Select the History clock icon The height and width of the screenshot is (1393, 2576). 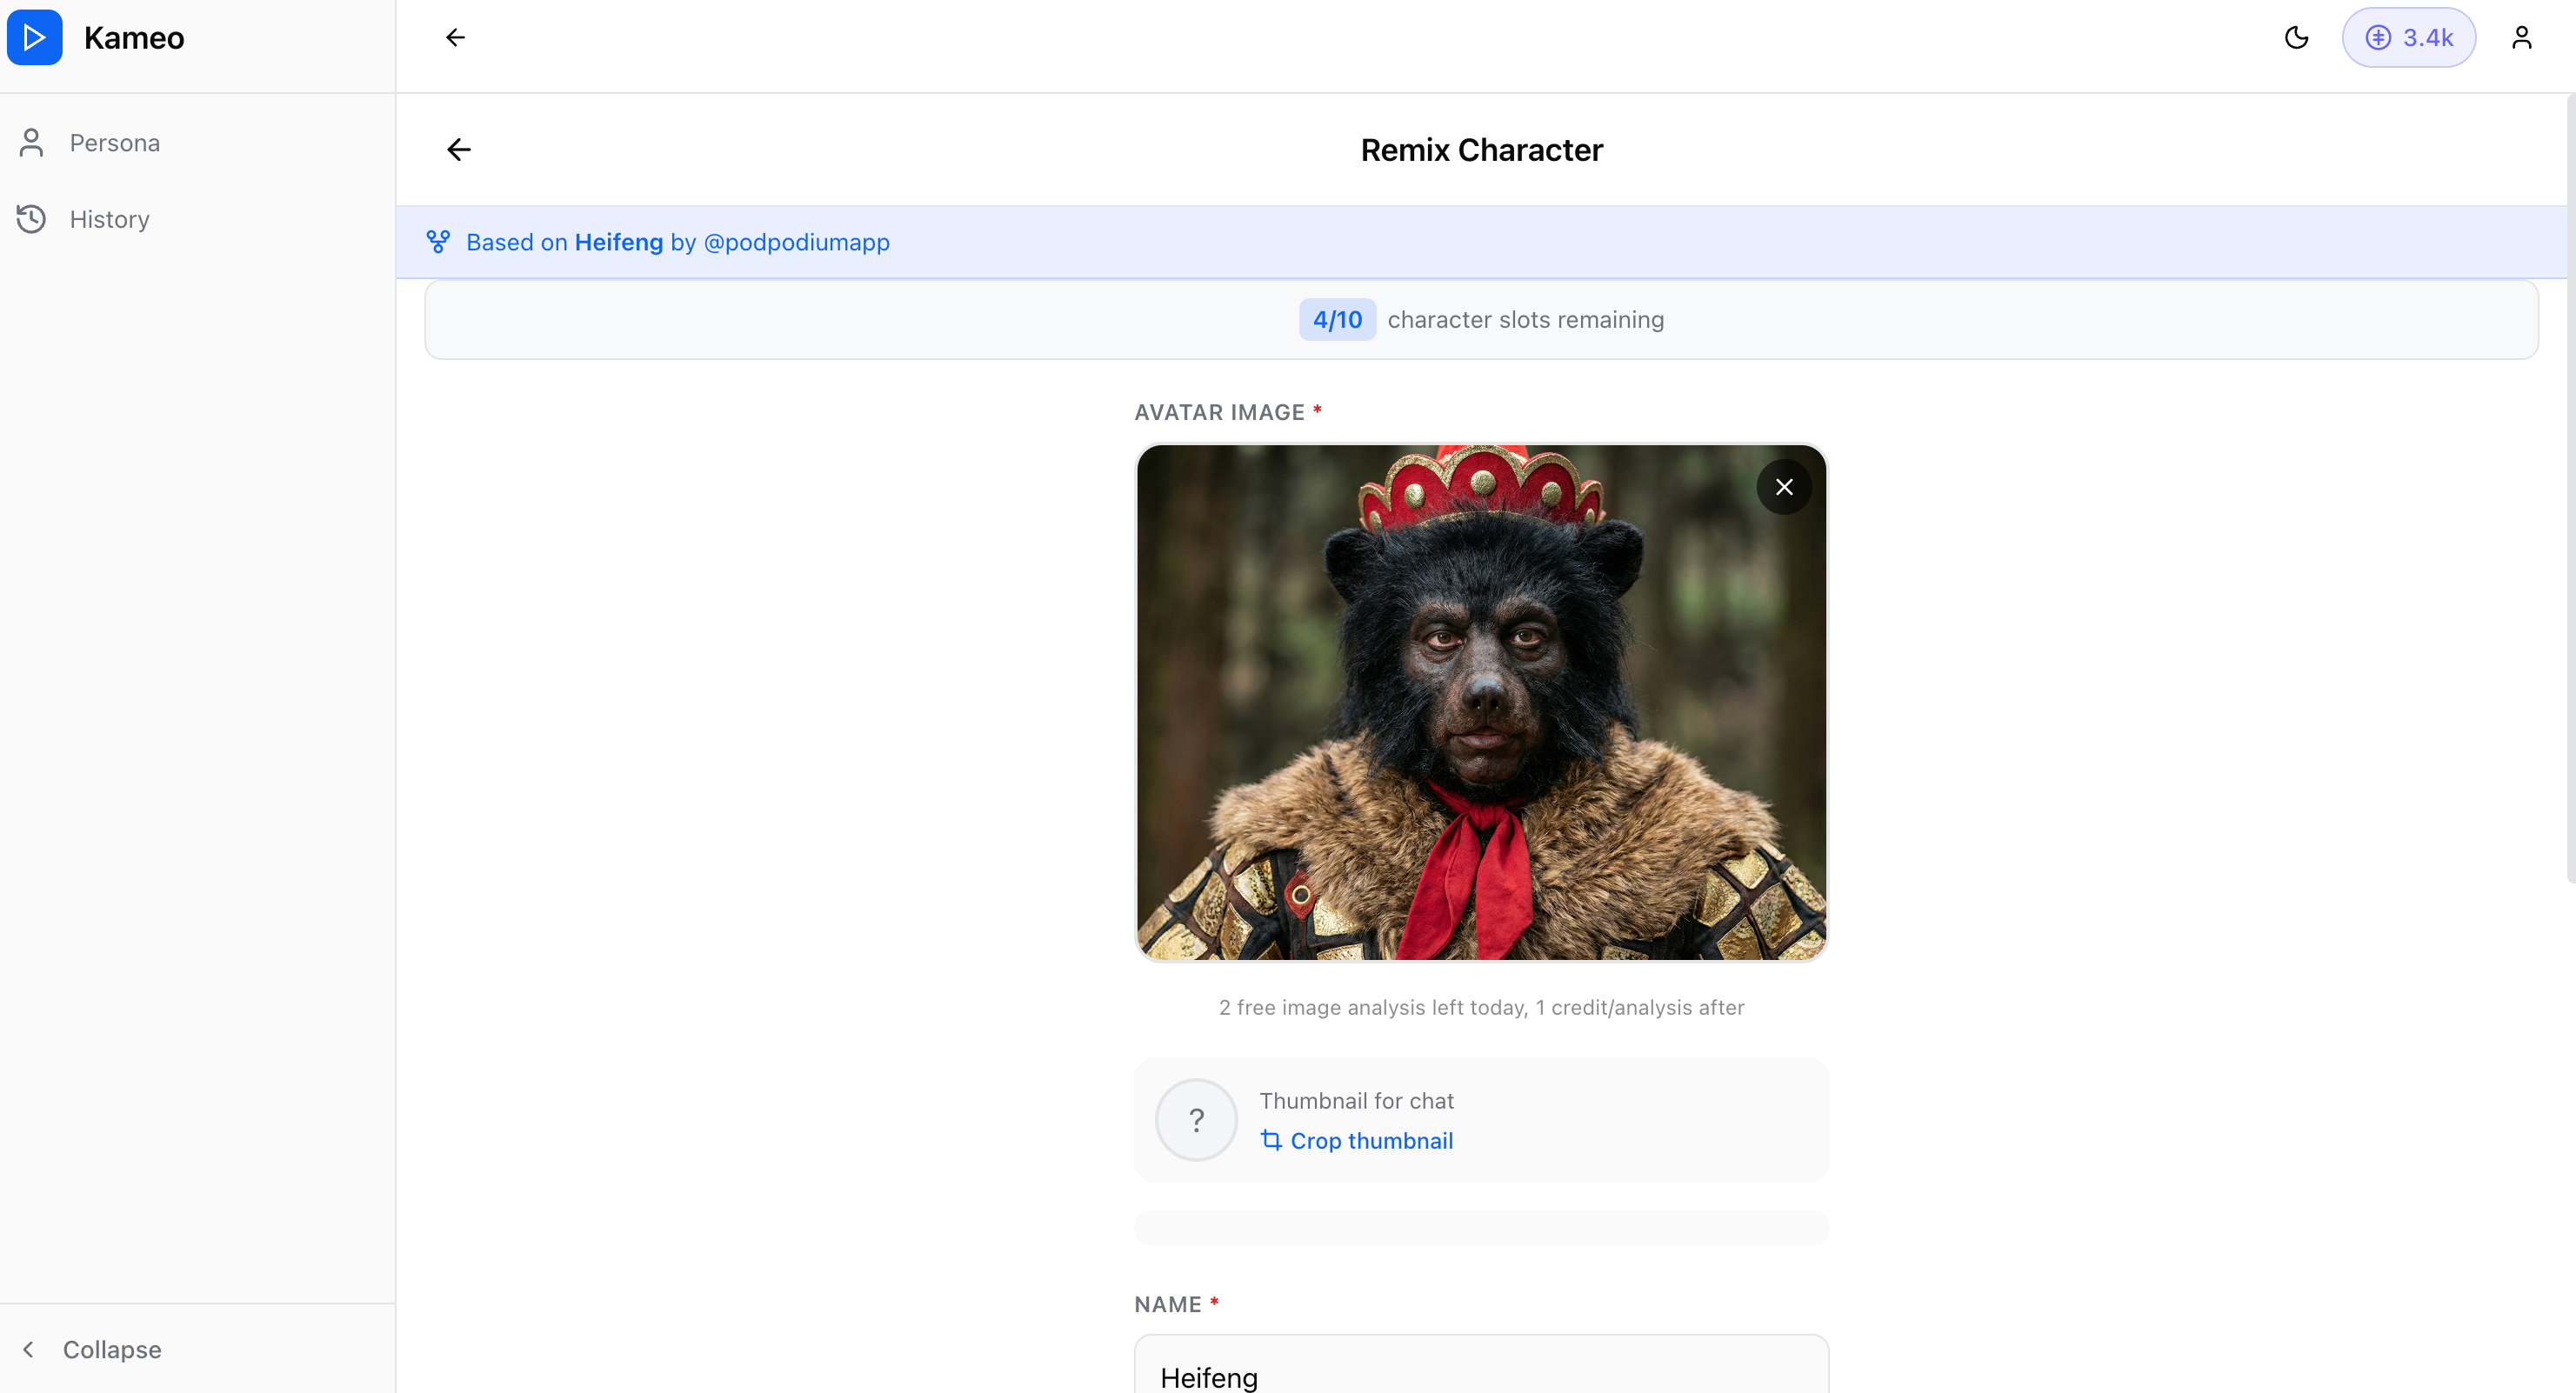31,219
